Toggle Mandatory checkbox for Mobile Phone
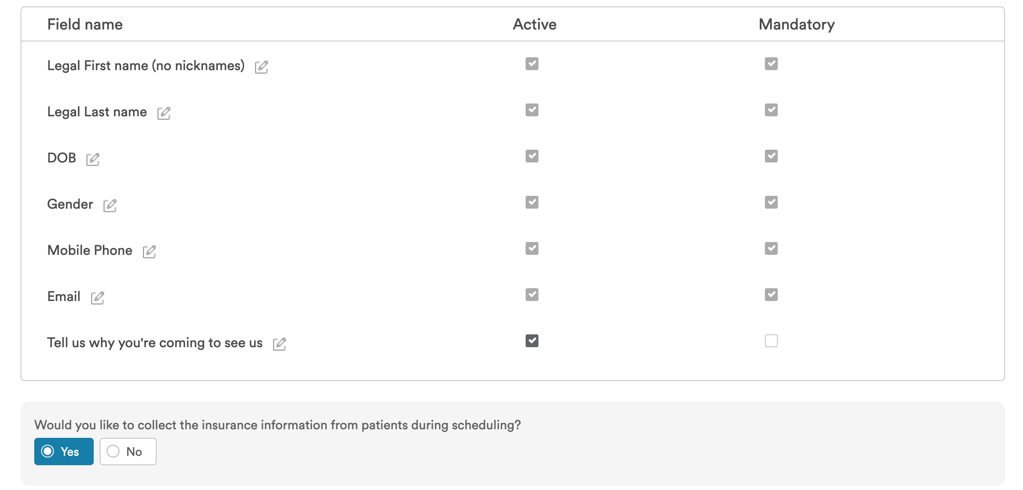This screenshot has height=490, width=1023. coord(771,248)
